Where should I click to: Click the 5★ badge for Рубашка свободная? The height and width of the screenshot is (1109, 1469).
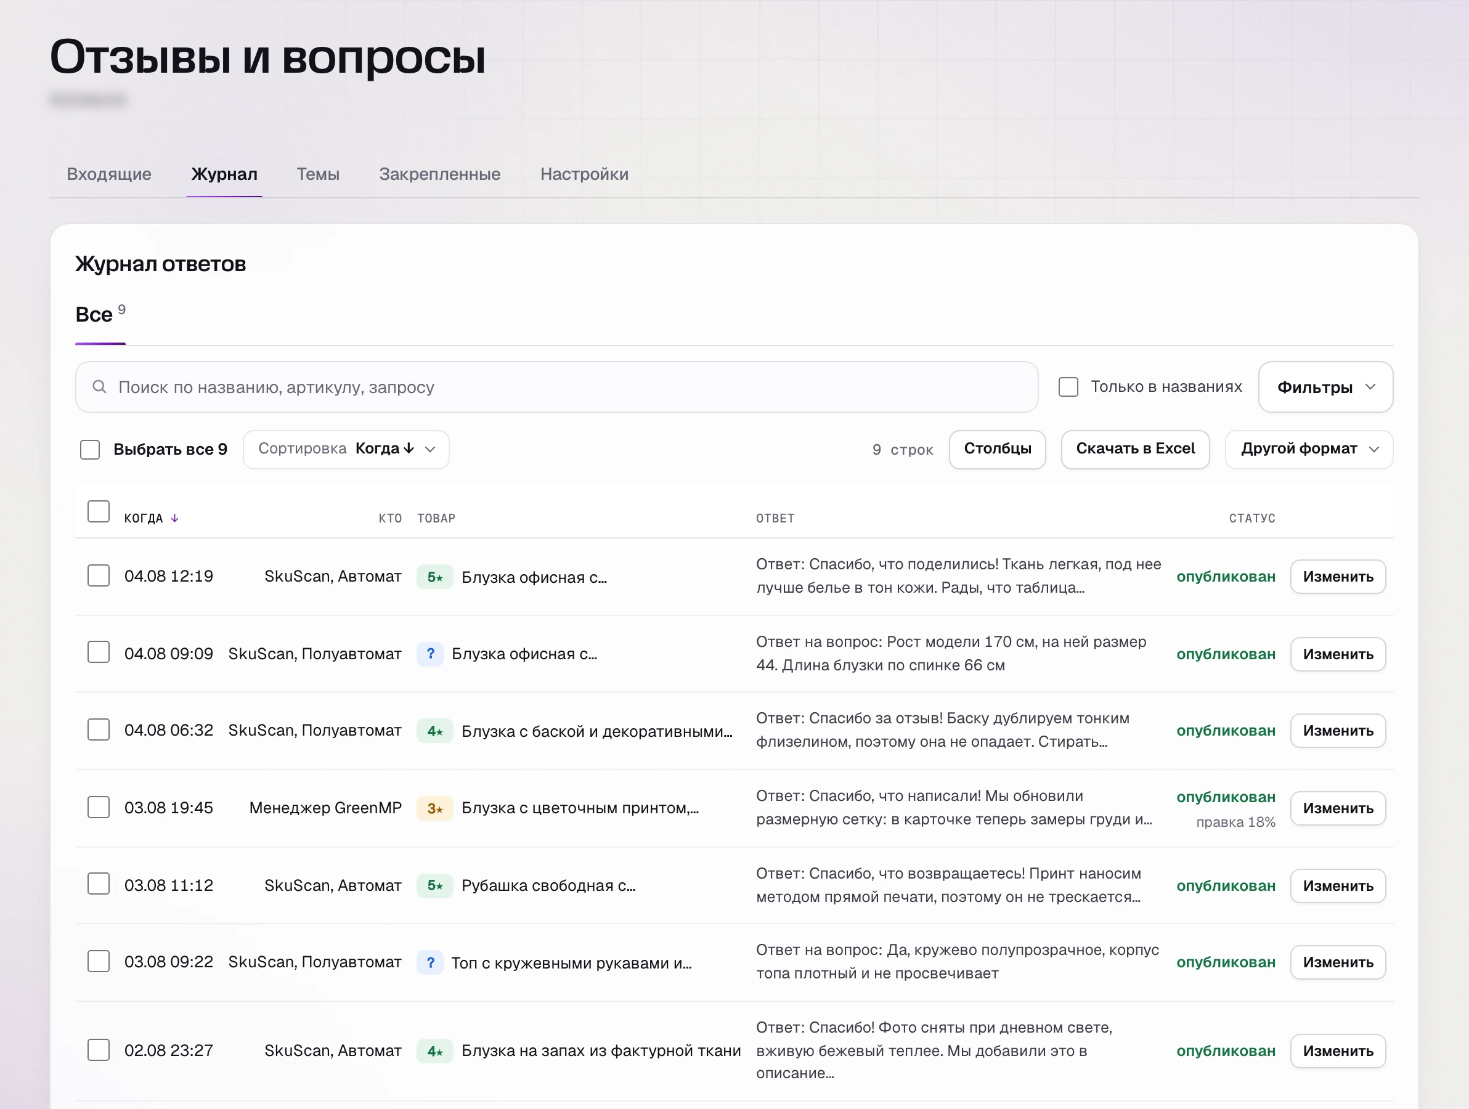[435, 886]
